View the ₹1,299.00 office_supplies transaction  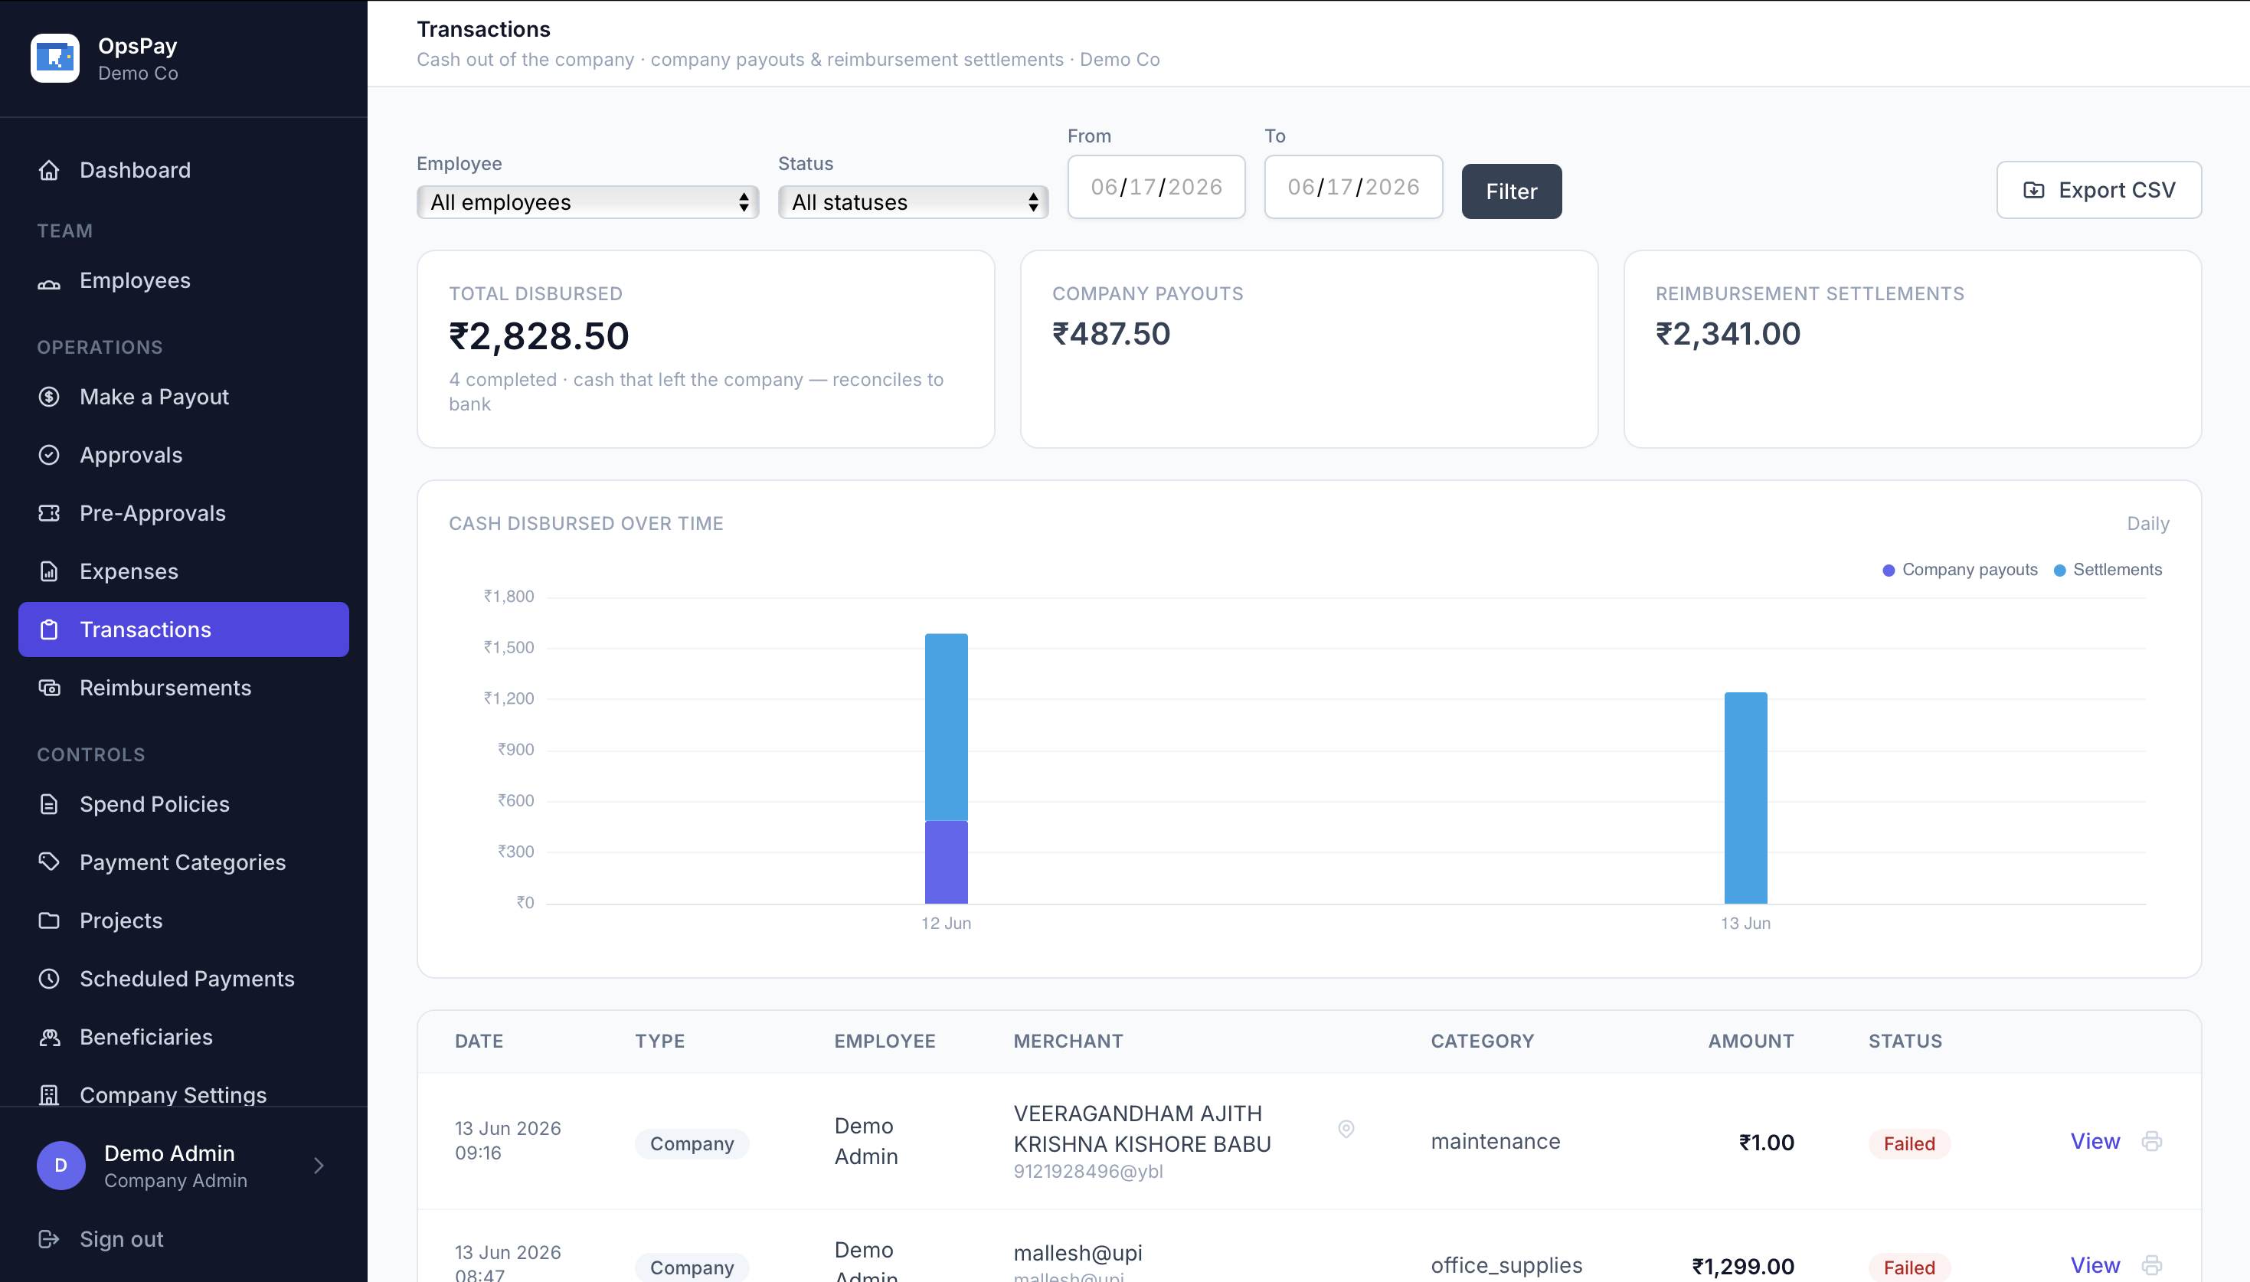(x=2095, y=1265)
